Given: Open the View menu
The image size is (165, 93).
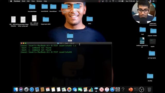Looking at the screenshot, I should click(x=33, y=1).
